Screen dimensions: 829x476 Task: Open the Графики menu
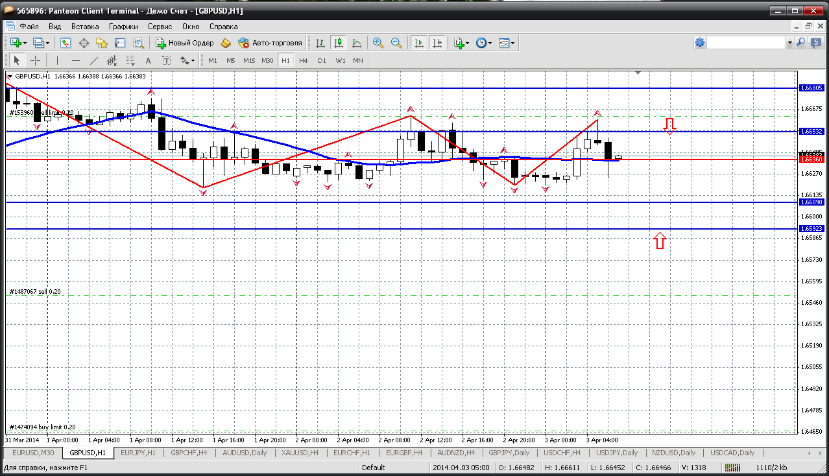123,27
